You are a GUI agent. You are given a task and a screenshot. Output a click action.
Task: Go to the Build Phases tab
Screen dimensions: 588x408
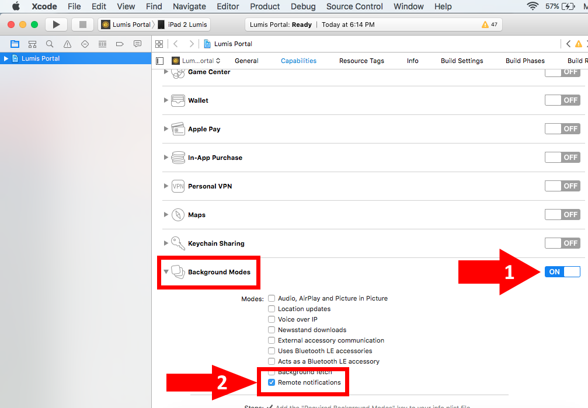[525, 61]
